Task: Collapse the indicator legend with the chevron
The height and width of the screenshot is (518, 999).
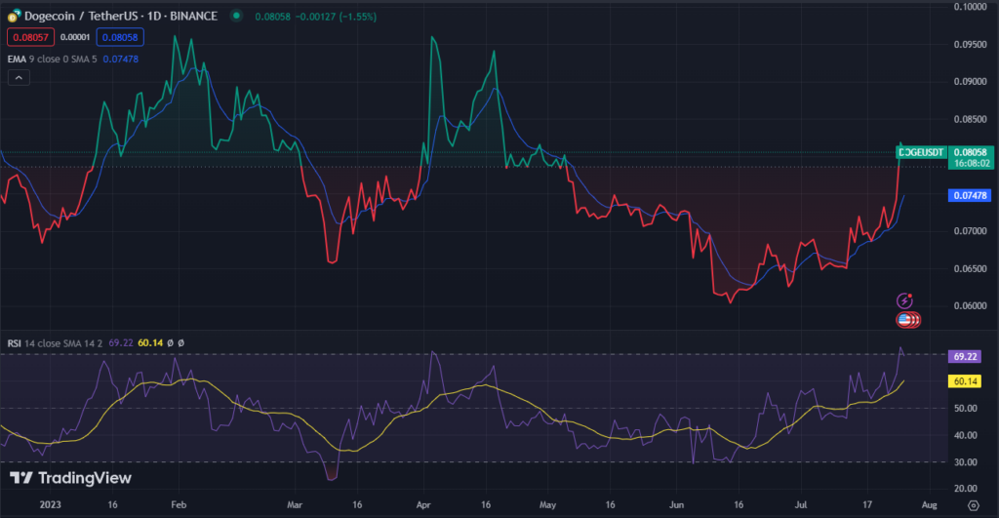Action: click(19, 78)
